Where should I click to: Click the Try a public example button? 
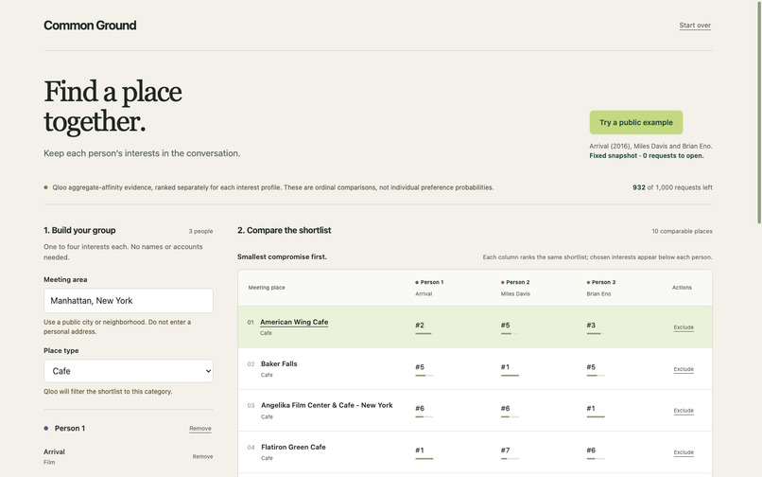635,122
